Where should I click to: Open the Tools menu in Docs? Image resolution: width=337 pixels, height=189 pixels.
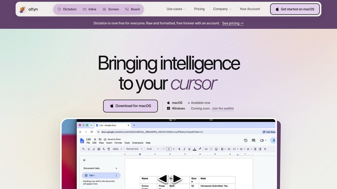point(127,143)
